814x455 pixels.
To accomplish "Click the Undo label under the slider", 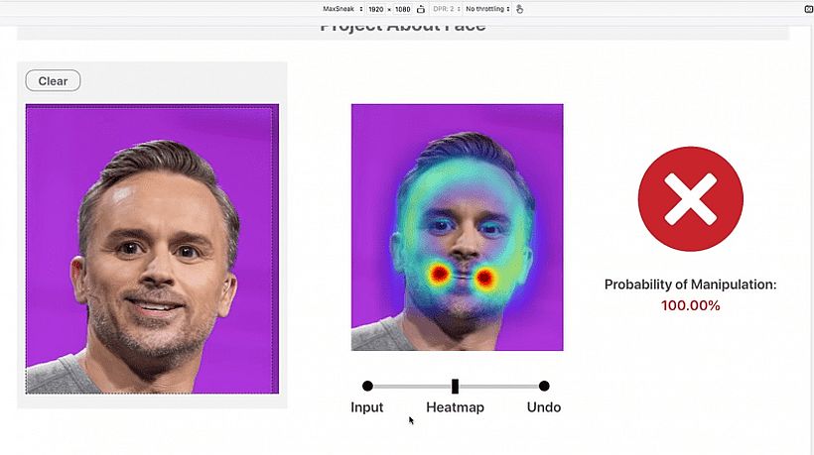I will click(544, 407).
